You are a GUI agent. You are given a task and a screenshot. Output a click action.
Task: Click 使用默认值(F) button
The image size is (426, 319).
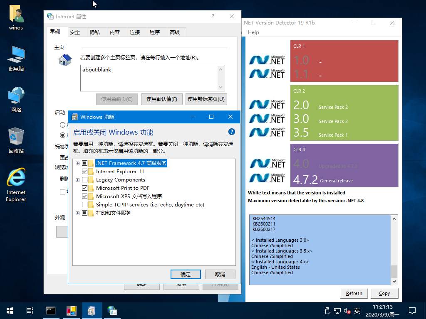point(162,99)
